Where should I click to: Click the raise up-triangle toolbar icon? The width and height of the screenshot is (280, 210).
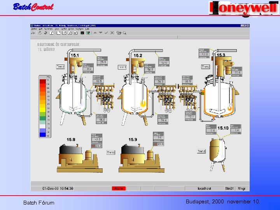[95, 33]
